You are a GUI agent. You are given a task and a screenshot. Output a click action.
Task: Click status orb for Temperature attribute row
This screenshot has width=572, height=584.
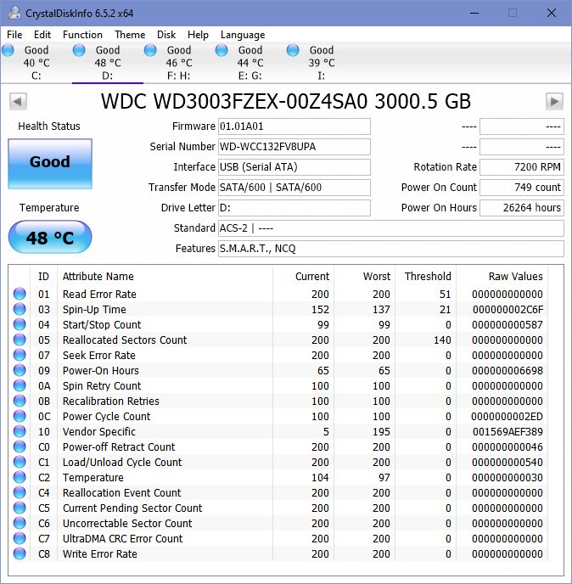[20, 477]
